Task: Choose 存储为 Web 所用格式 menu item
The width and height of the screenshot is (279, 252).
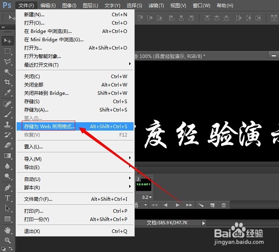Action: (75, 126)
